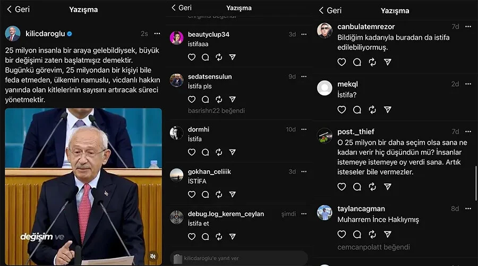Go back with Geri in left panel
The width and height of the screenshot is (478, 266).
click(x=18, y=9)
